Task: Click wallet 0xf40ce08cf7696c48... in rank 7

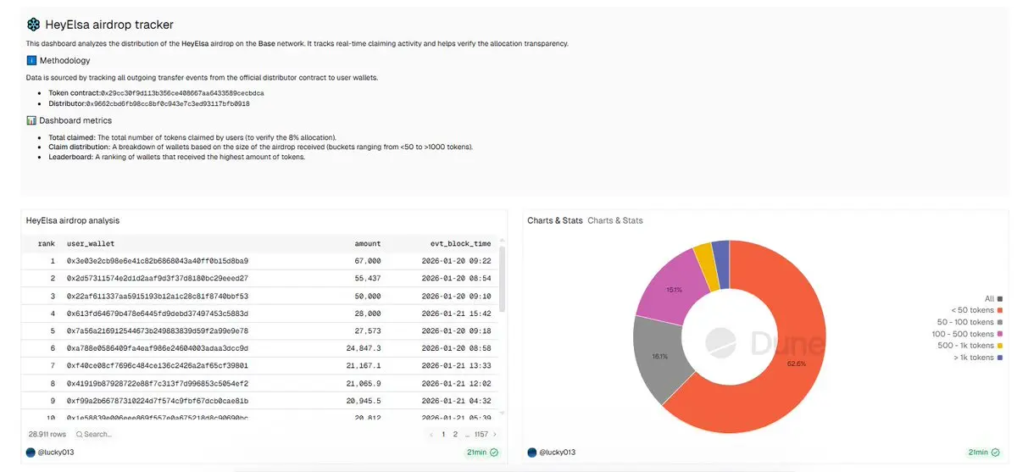Action: [158, 365]
